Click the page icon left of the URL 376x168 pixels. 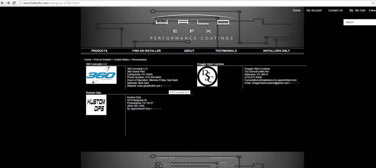(x=21, y=3)
